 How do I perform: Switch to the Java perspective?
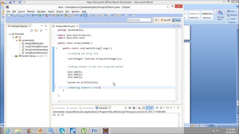[x=176, y=20]
